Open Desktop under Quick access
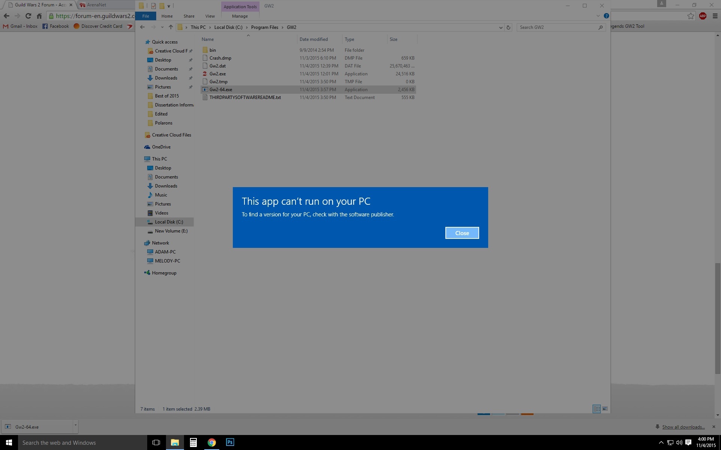 pos(163,60)
